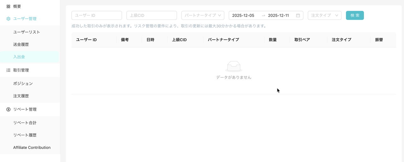Click the 取引管理 list icon
The image size is (404, 162).
pyautogui.click(x=9, y=70)
